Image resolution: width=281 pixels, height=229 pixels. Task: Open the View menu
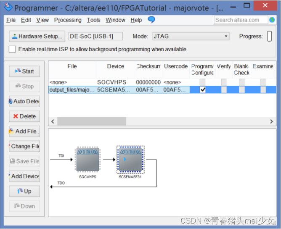pyautogui.click(x=42, y=20)
